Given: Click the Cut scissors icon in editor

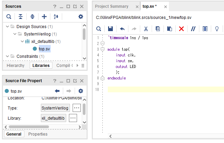Looking at the screenshot, I should 146,29.
